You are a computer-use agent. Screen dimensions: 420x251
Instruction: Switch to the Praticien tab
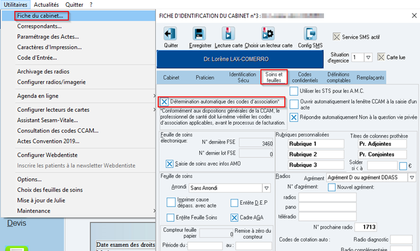[x=204, y=78]
